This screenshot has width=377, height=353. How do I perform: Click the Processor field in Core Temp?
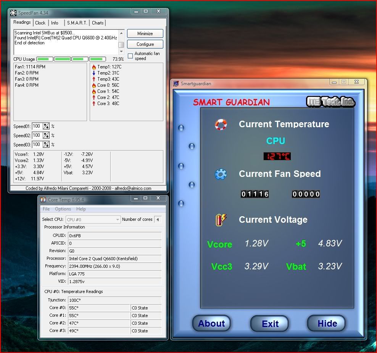coord(115,258)
